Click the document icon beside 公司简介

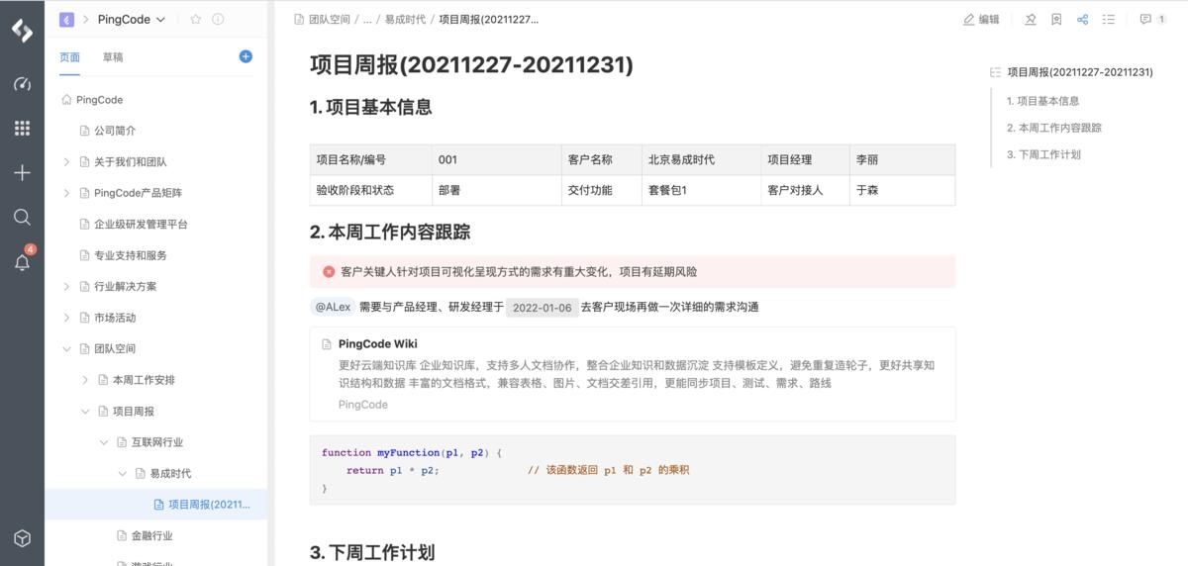84,131
